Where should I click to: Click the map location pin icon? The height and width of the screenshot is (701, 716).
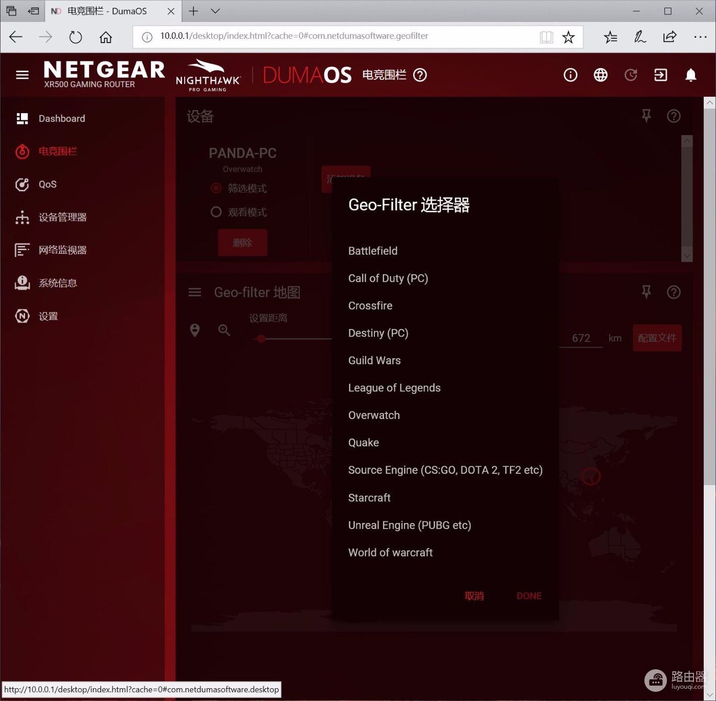pyautogui.click(x=194, y=330)
